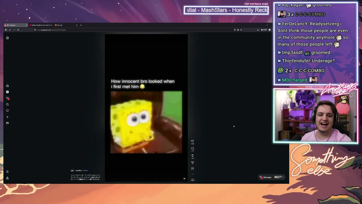
Task: Switch to the Should You Join DSA tab
Action: tap(41, 25)
